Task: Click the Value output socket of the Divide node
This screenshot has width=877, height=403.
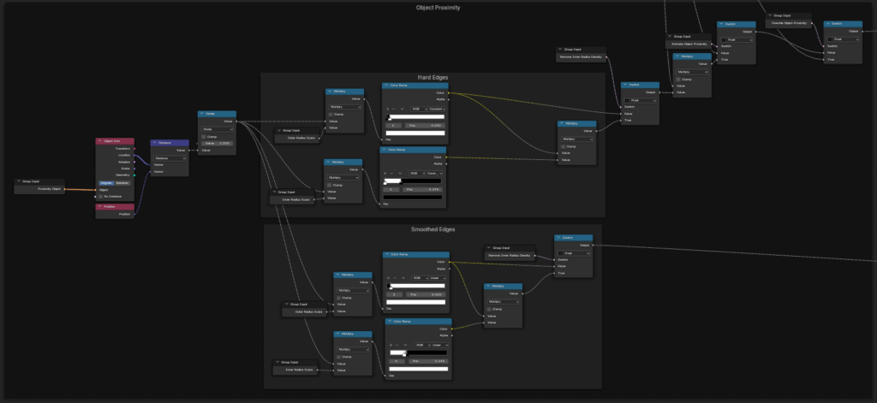Action: tap(236, 121)
